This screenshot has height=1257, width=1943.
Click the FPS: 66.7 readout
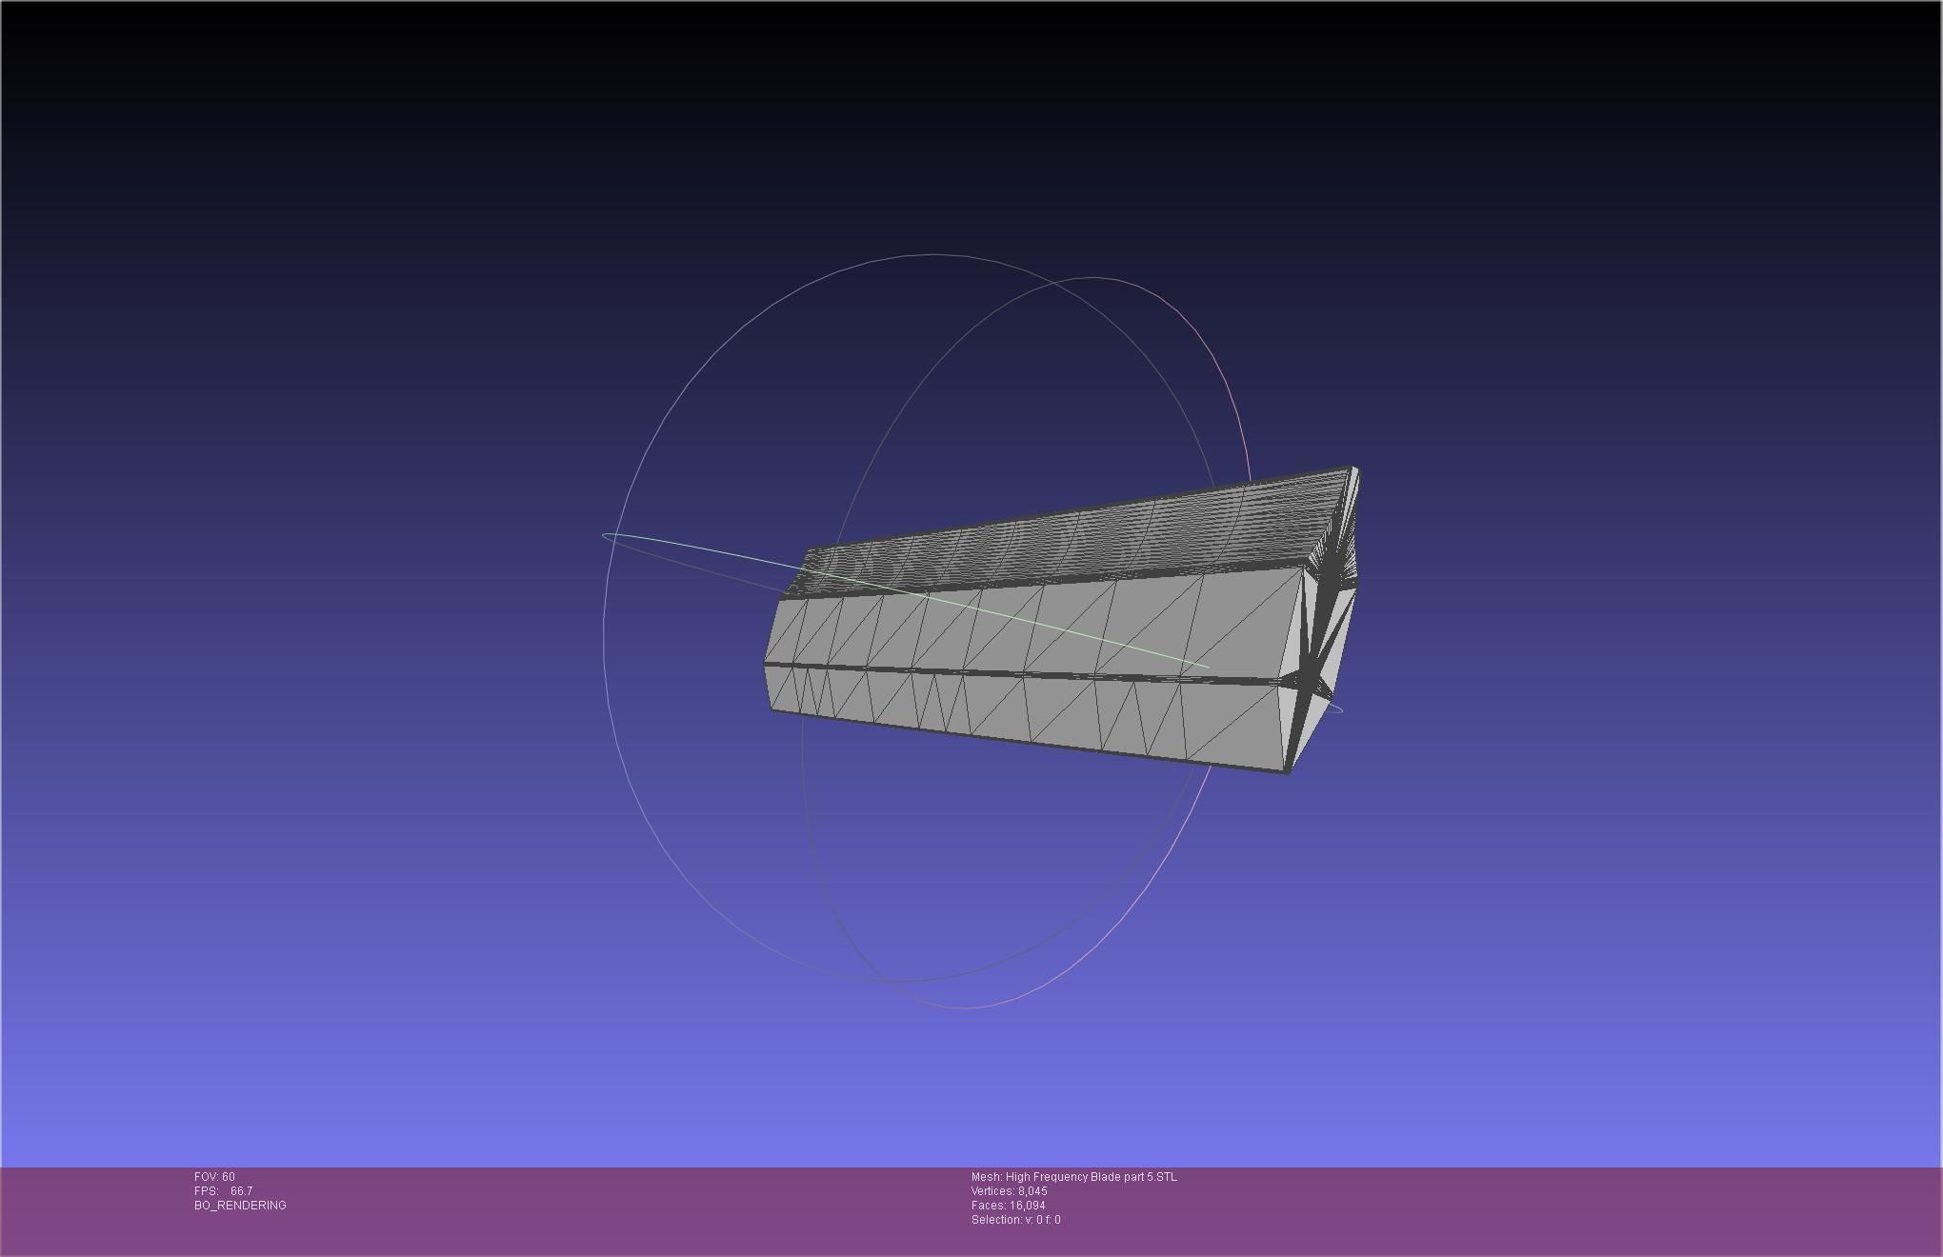point(223,1191)
